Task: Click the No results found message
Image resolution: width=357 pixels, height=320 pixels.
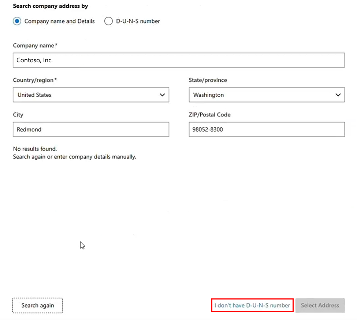Action: (35, 149)
